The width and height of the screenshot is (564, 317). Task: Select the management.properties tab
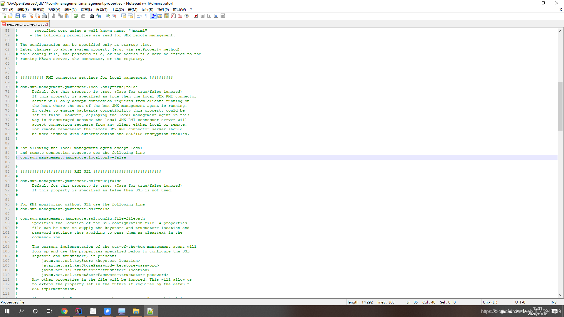(x=25, y=24)
